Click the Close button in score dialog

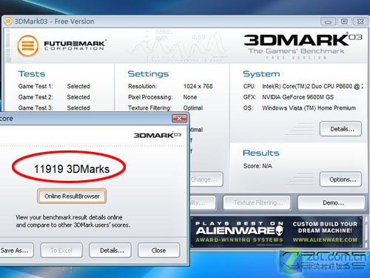tap(158, 251)
